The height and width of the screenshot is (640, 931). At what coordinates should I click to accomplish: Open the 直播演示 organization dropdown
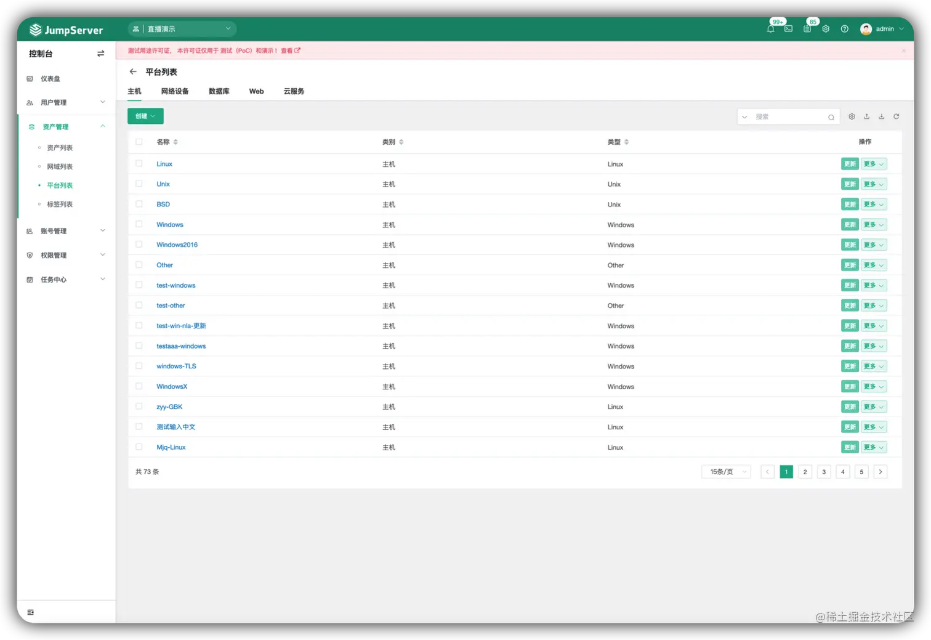click(182, 29)
